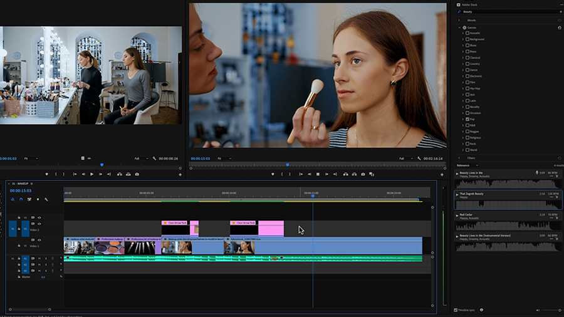Open timeline display settings wrench
Viewport: 564px width, 317px height.
pyautogui.click(x=46, y=199)
